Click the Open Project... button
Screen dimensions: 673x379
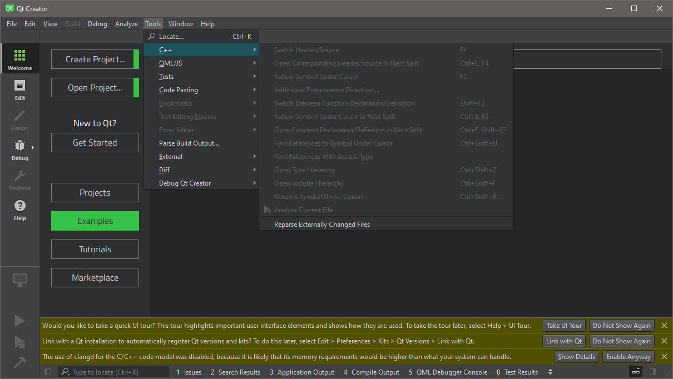click(x=95, y=88)
